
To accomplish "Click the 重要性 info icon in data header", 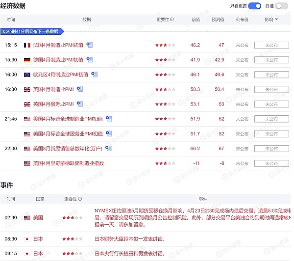I will pyautogui.click(x=172, y=20).
